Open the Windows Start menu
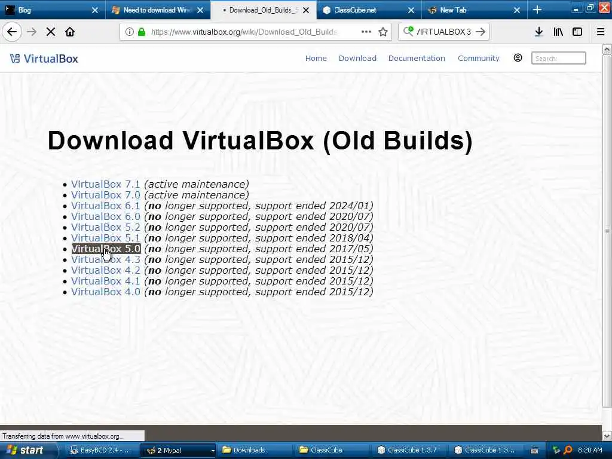The width and height of the screenshot is (612, 459). click(x=26, y=450)
